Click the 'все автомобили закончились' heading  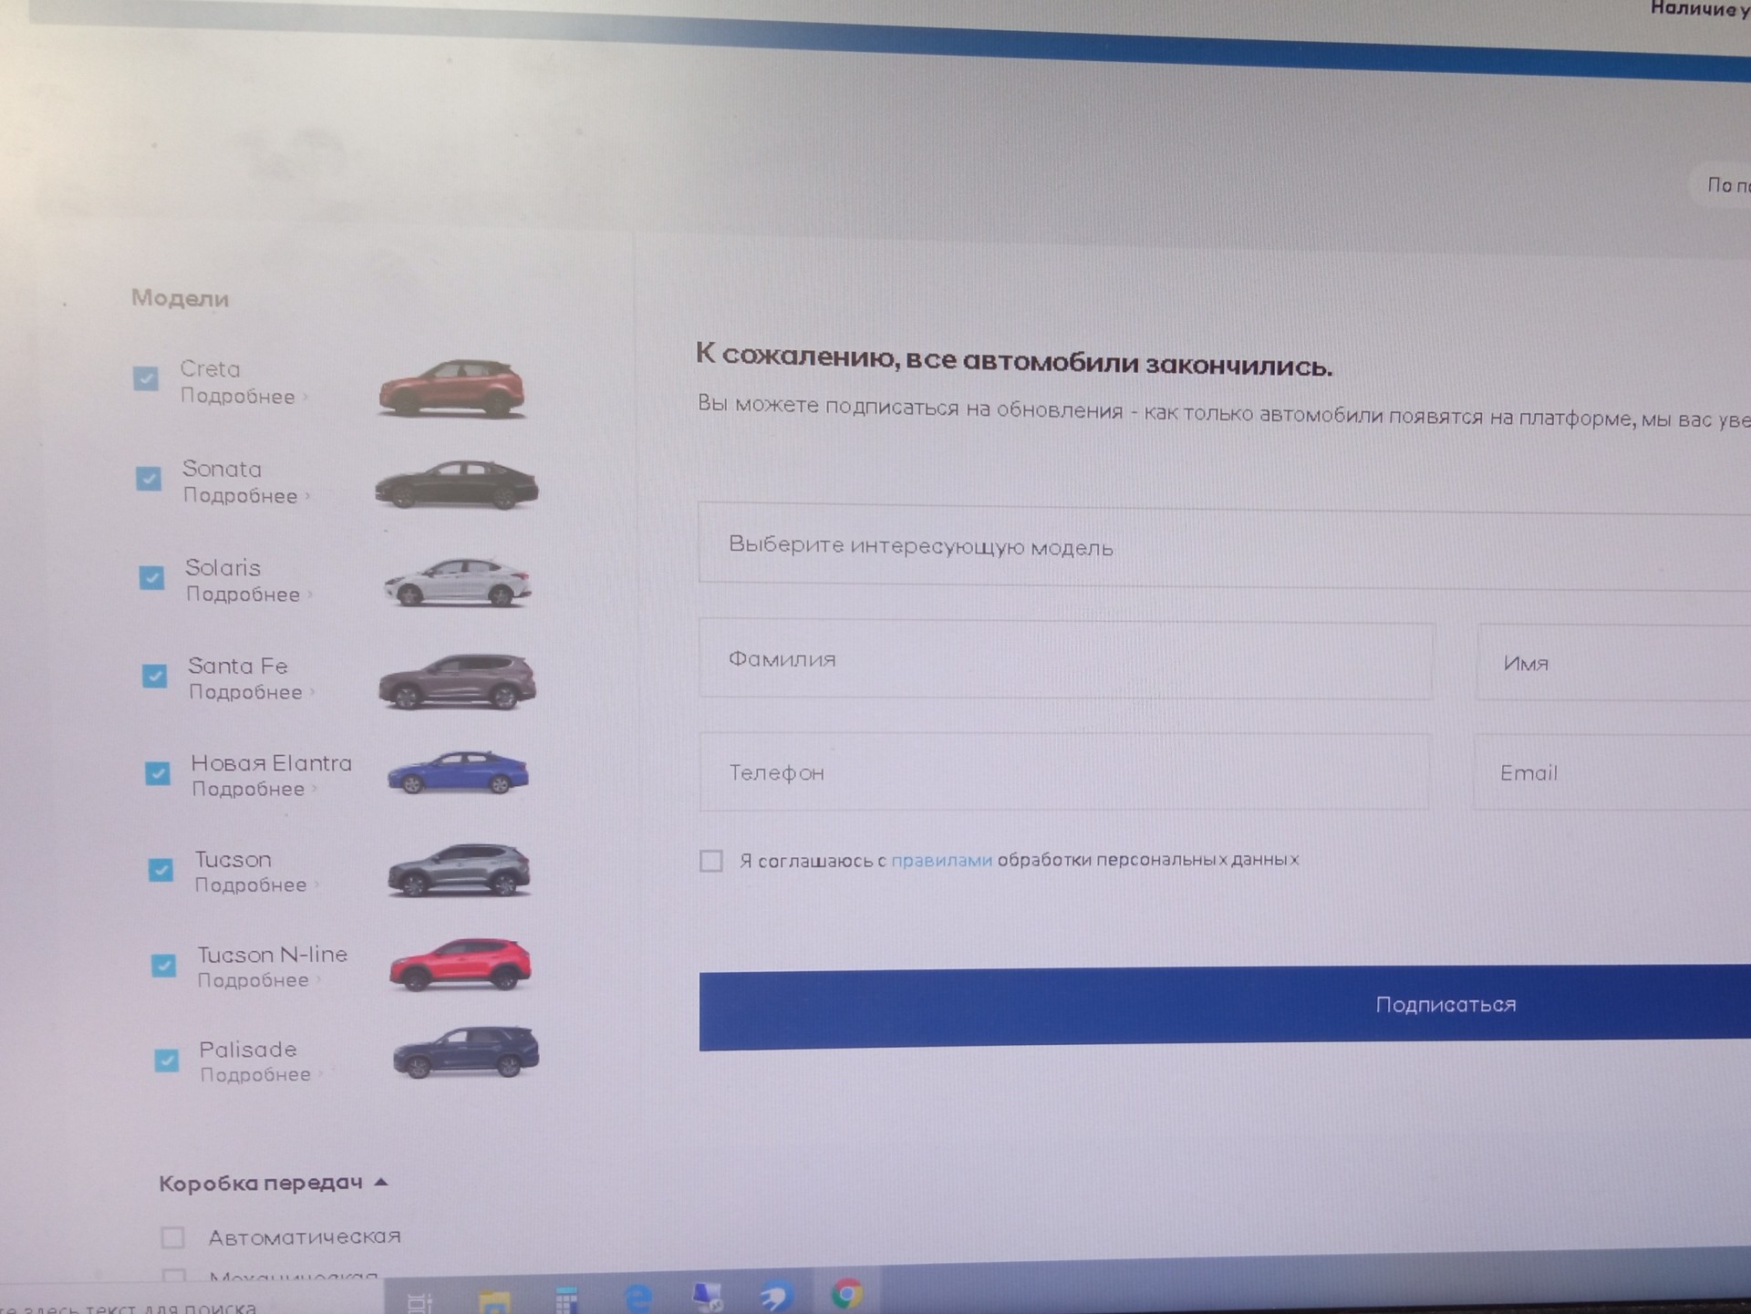(x=1013, y=360)
